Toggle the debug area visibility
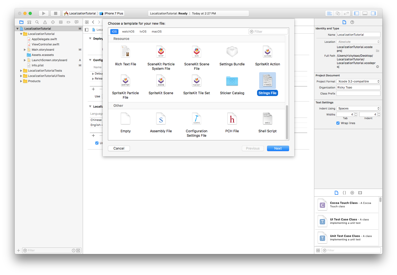This screenshot has height=275, width=397. pos(365,13)
